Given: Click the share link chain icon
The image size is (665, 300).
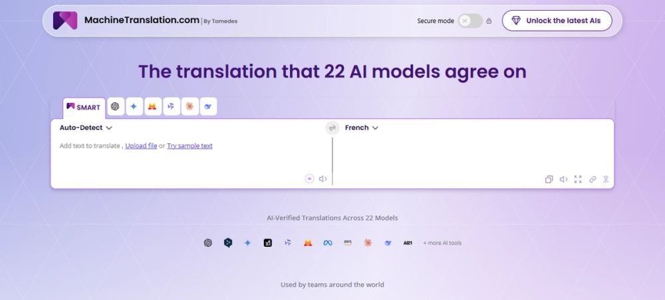Looking at the screenshot, I should point(593,179).
